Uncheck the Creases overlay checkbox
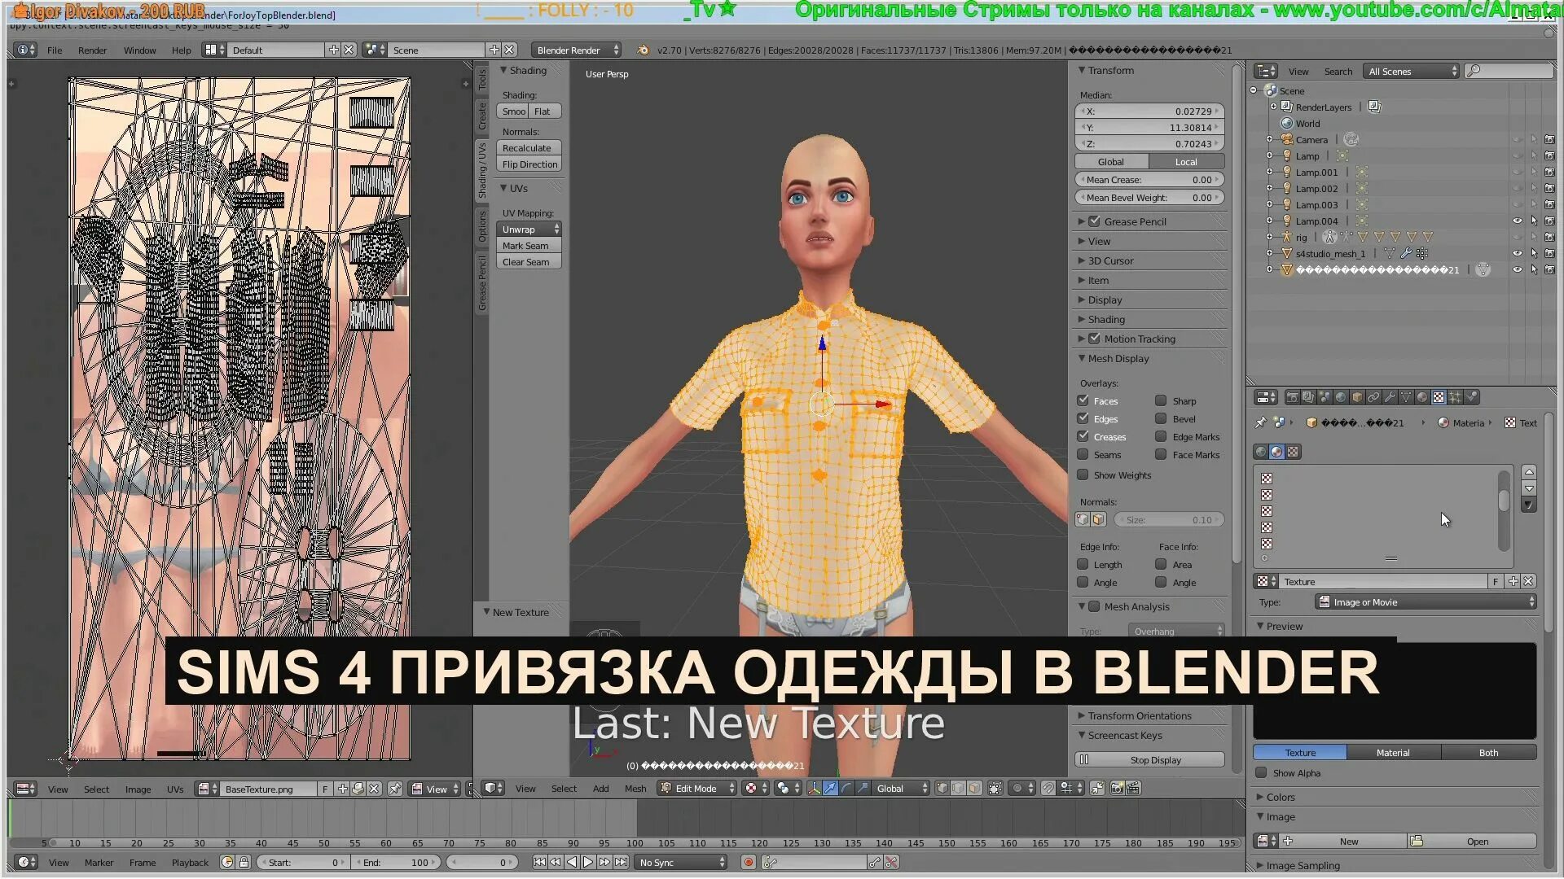1564x879 pixels. coord(1083,436)
